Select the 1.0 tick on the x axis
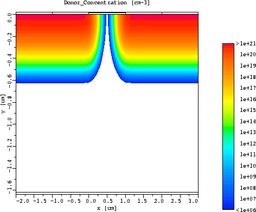The height and width of the screenshot is (212, 256). tap(125, 201)
